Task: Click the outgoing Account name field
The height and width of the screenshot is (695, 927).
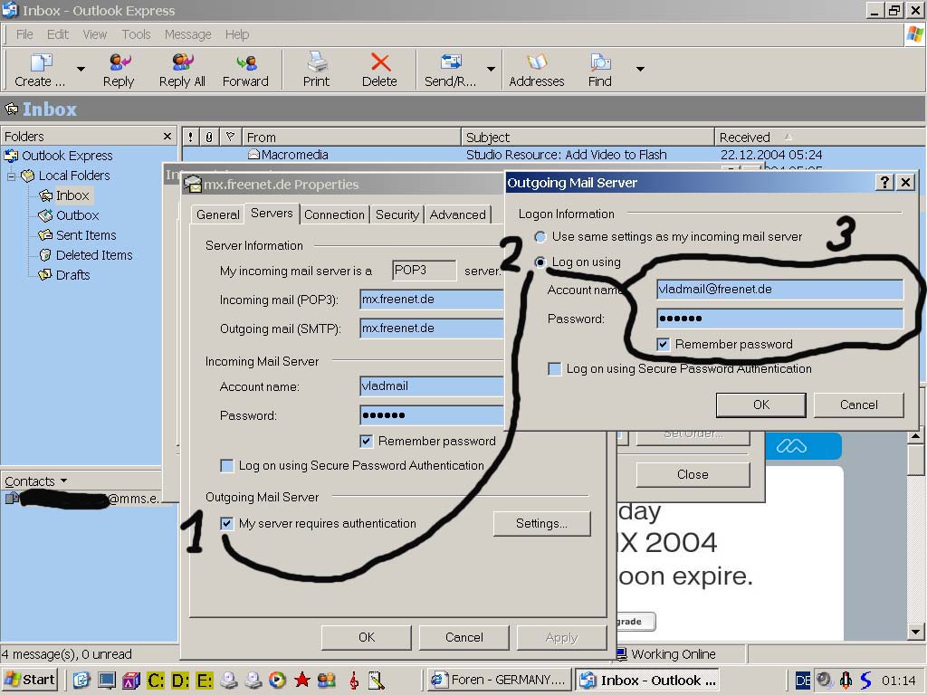Action: click(779, 289)
